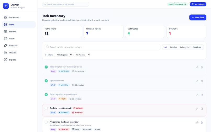Screen dimensions: 211x132
Task: Mark 'Prepare for the React interview' complete
Action: coord(46,122)
